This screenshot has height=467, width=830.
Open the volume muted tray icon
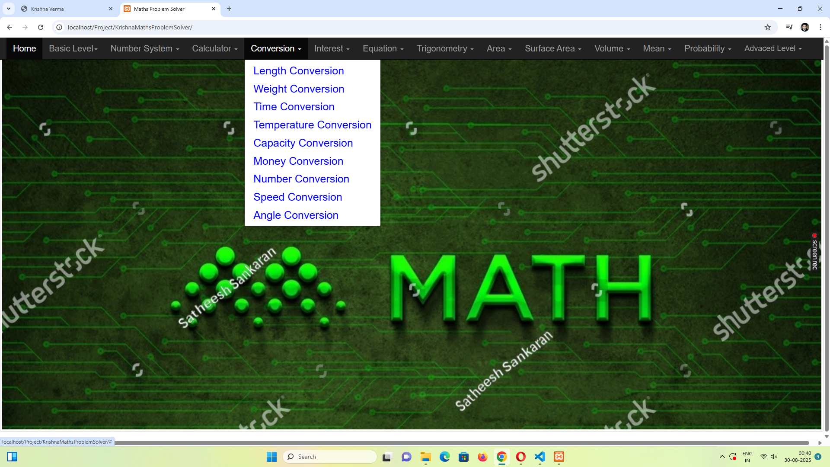tap(774, 457)
